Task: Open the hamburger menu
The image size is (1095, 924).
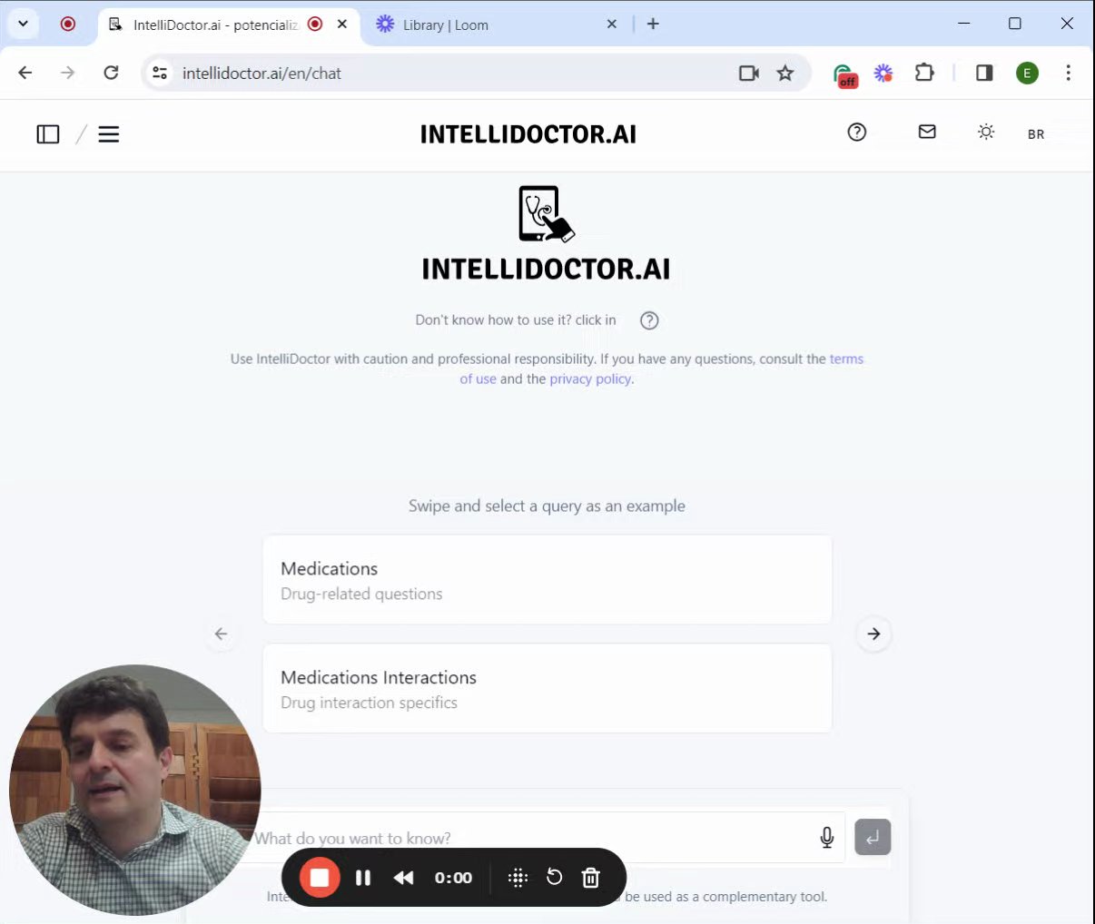Action: pyautogui.click(x=109, y=134)
